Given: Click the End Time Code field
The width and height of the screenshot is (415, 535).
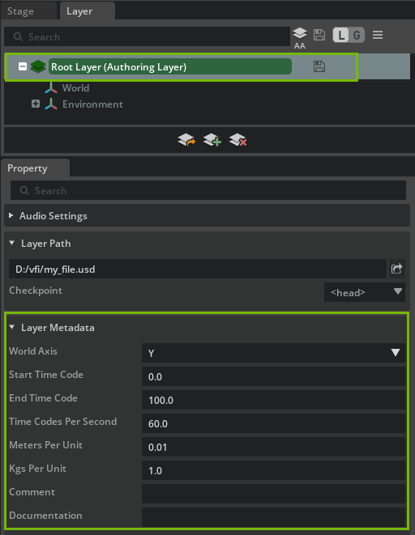Looking at the screenshot, I should pyautogui.click(x=273, y=400).
